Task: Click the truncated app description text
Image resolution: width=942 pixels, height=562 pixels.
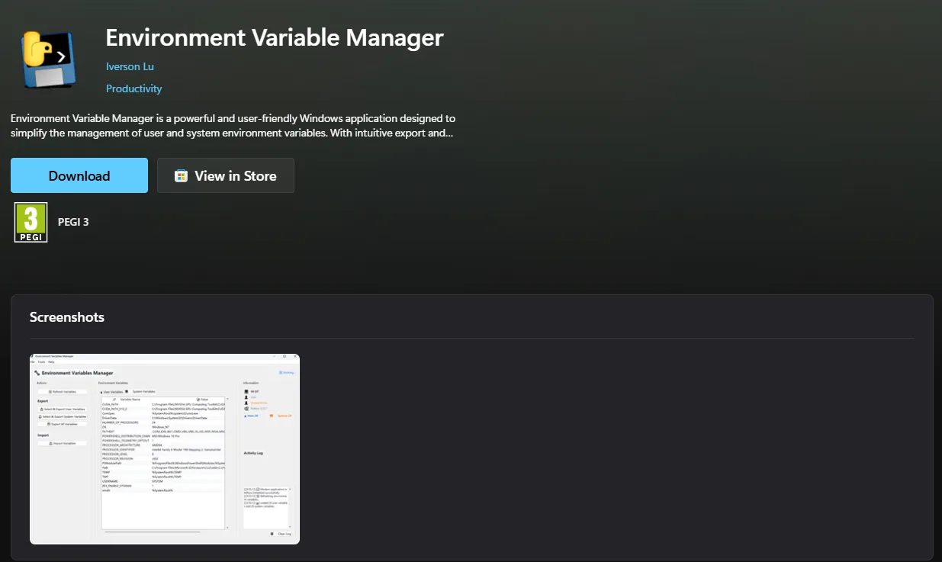Action: (233, 126)
